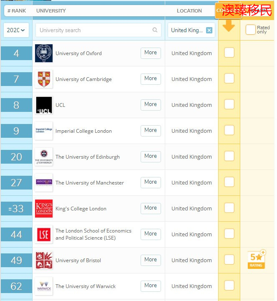Sort by the RANK column header

click(x=17, y=11)
